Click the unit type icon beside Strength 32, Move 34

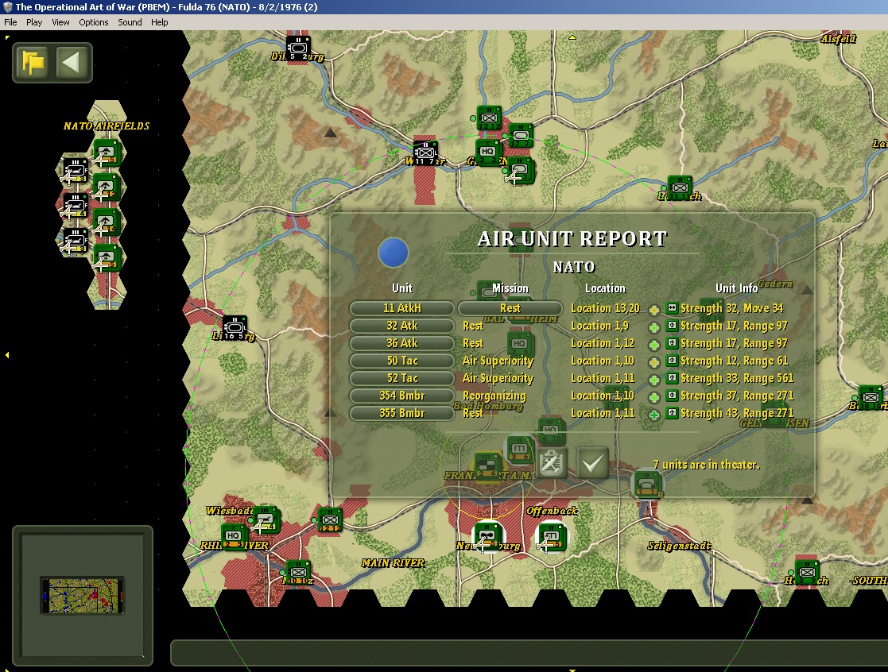coord(672,308)
